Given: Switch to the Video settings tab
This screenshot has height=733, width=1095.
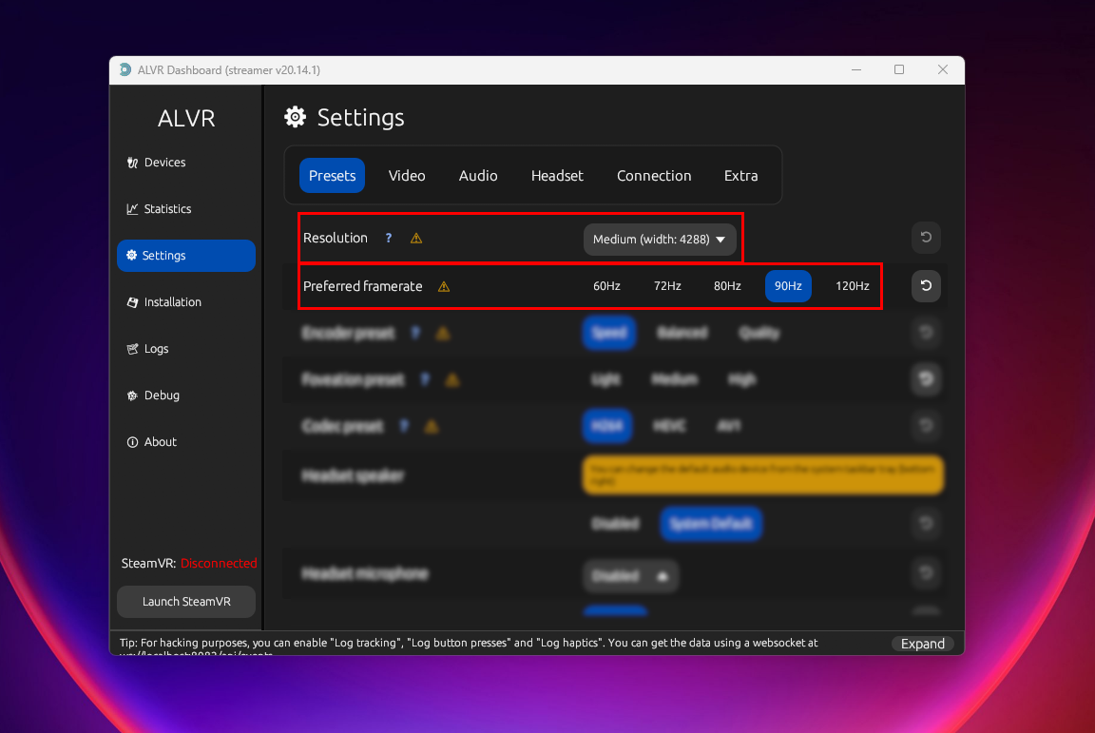Looking at the screenshot, I should 407,176.
